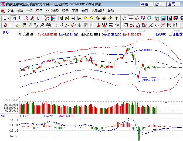Viewport: 183px width, 141px height.
Task: Click the 3587.0300 high price label
Action: click(x=144, y=50)
